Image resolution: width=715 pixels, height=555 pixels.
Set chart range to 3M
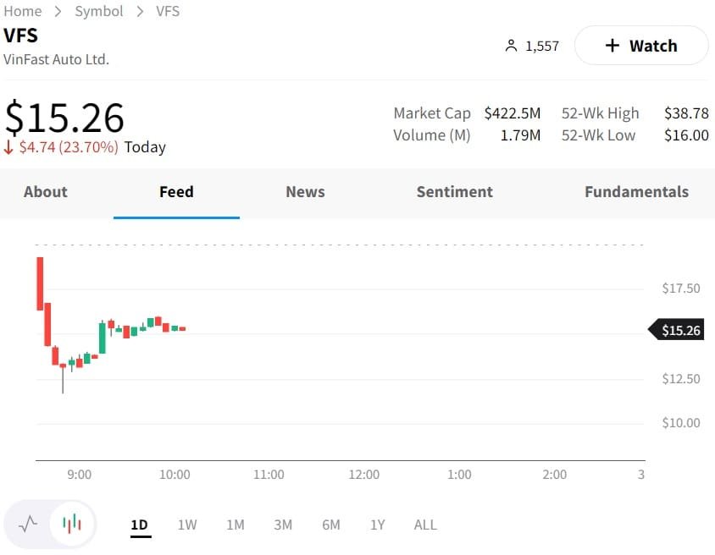pos(283,525)
